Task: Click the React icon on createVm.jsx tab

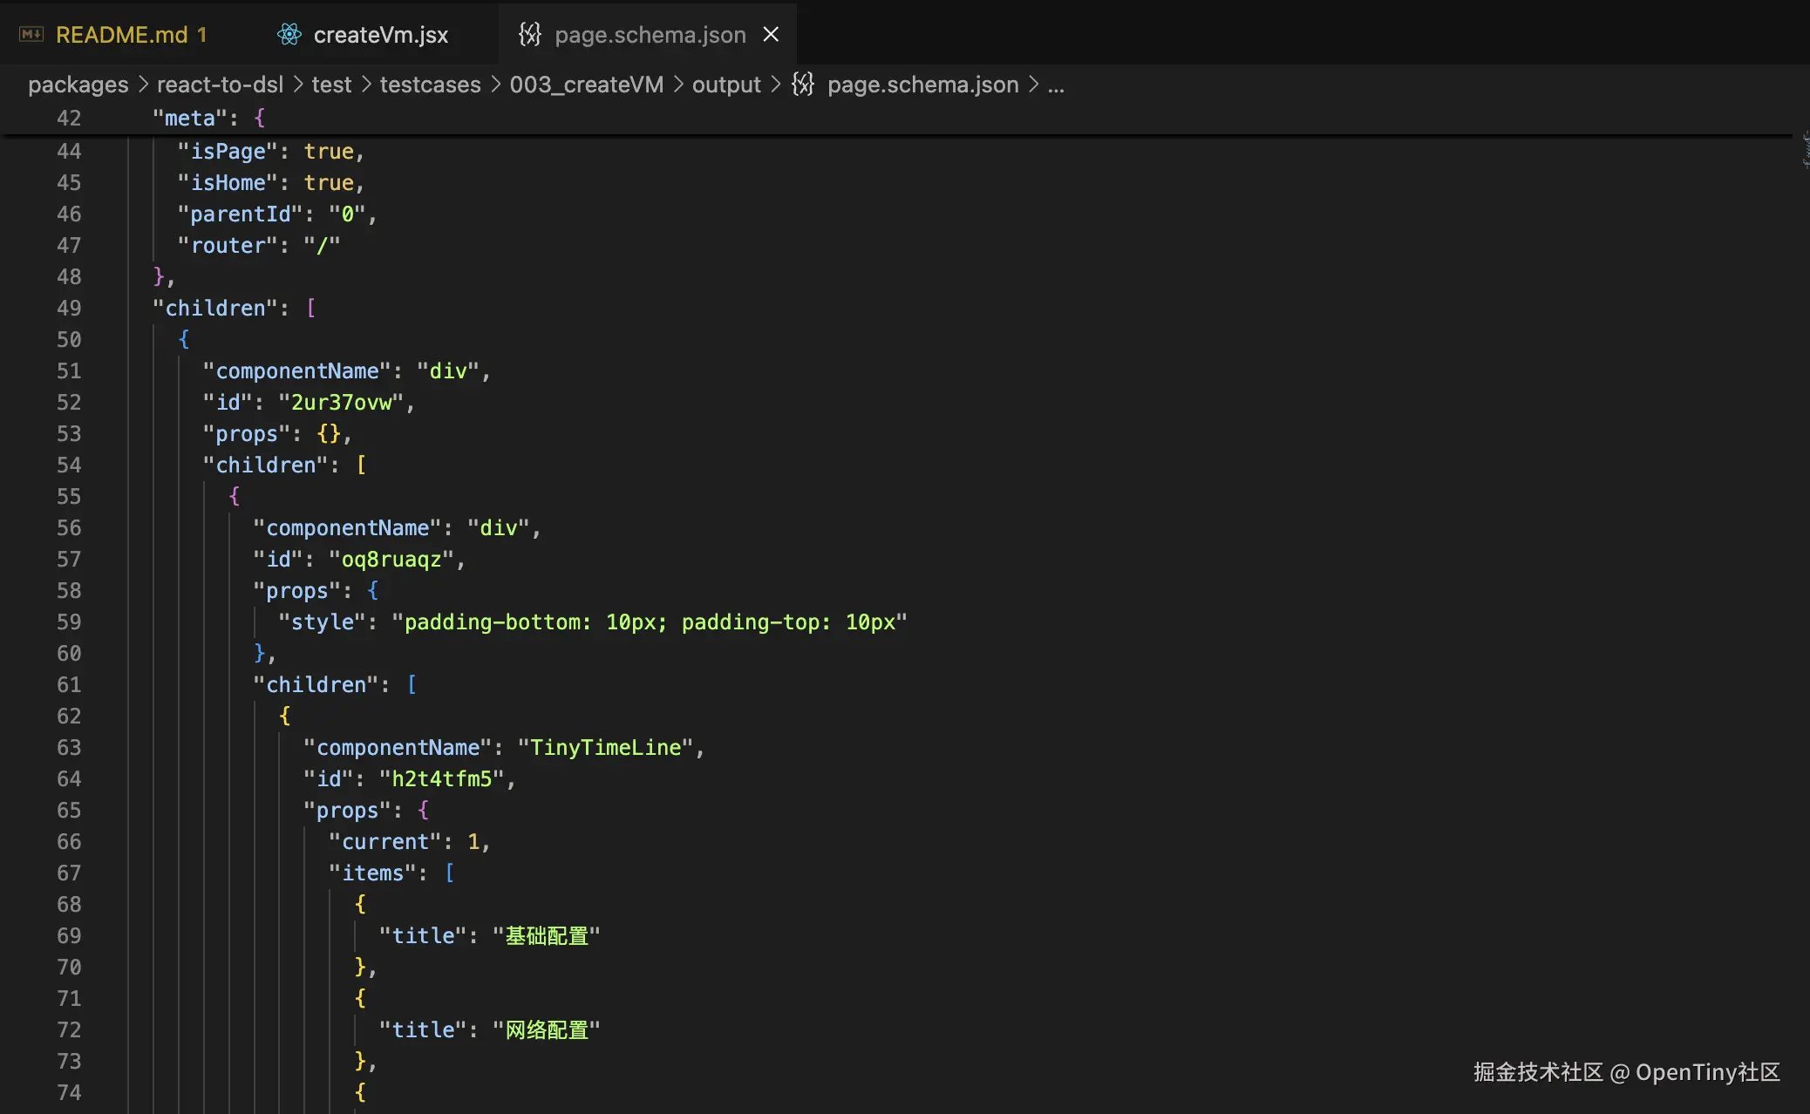Action: tap(289, 35)
